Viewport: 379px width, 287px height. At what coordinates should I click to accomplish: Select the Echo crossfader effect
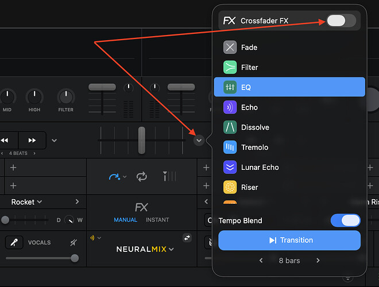click(289, 107)
